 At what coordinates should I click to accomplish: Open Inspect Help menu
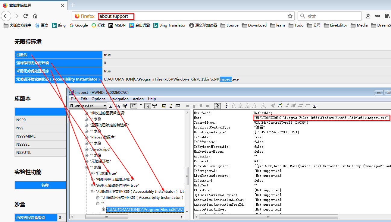click(x=152, y=99)
